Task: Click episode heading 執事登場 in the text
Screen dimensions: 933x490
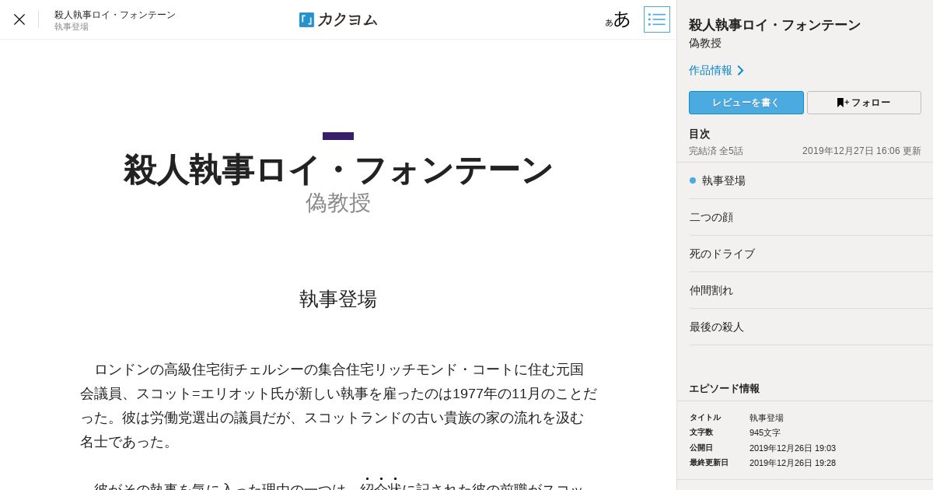Action: [x=338, y=299]
